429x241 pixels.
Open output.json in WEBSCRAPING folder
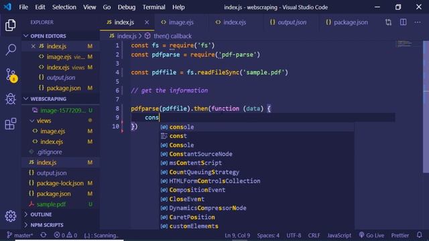click(60, 173)
